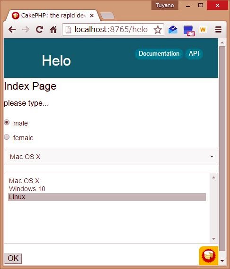This screenshot has width=230, height=269.
Task: Click the CakePHP cake logo icon
Action: pyautogui.click(x=209, y=256)
